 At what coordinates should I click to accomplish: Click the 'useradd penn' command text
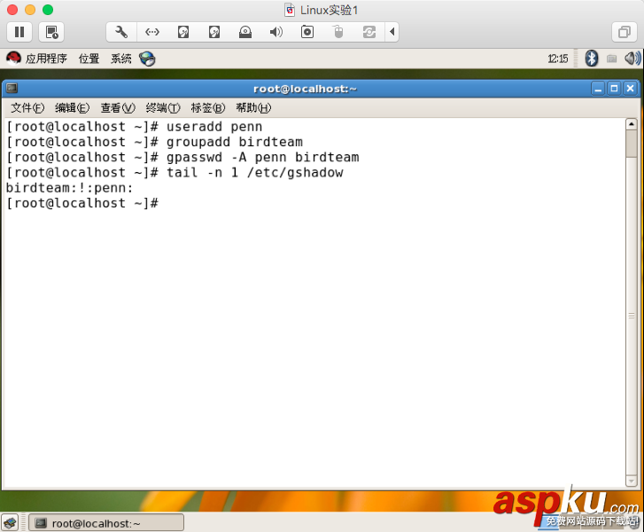(x=214, y=127)
